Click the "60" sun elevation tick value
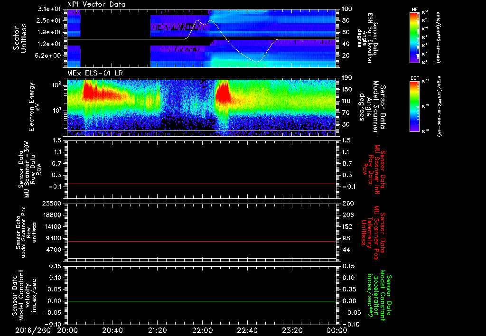 click(x=346, y=32)
